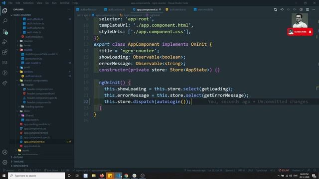The width and height of the screenshot is (319, 179).
Task: Collapse the NGRX-COUNTER project root
Action: 22,15
